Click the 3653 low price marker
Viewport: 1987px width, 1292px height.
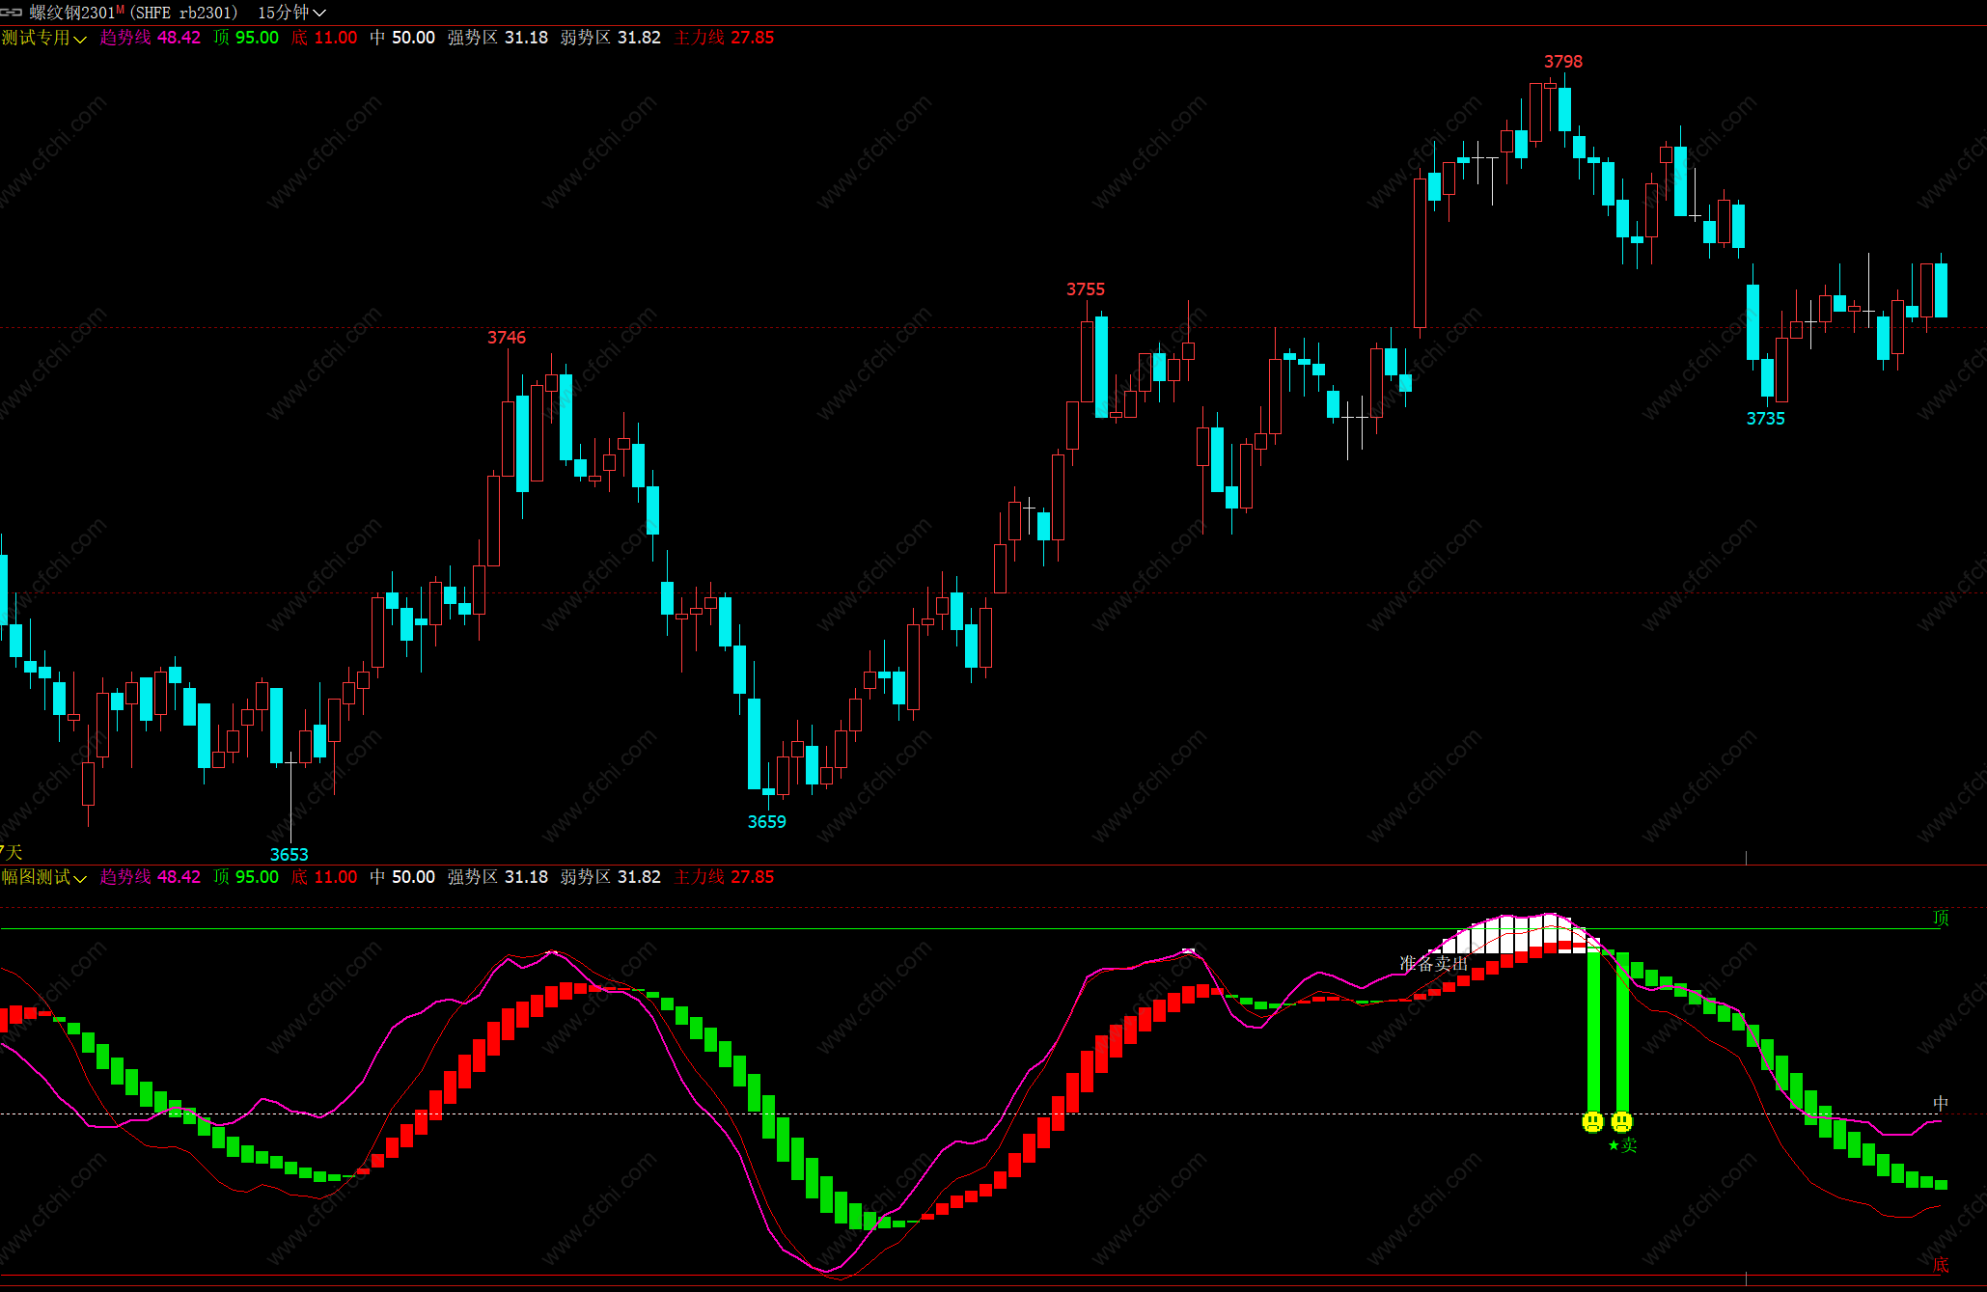[x=289, y=854]
